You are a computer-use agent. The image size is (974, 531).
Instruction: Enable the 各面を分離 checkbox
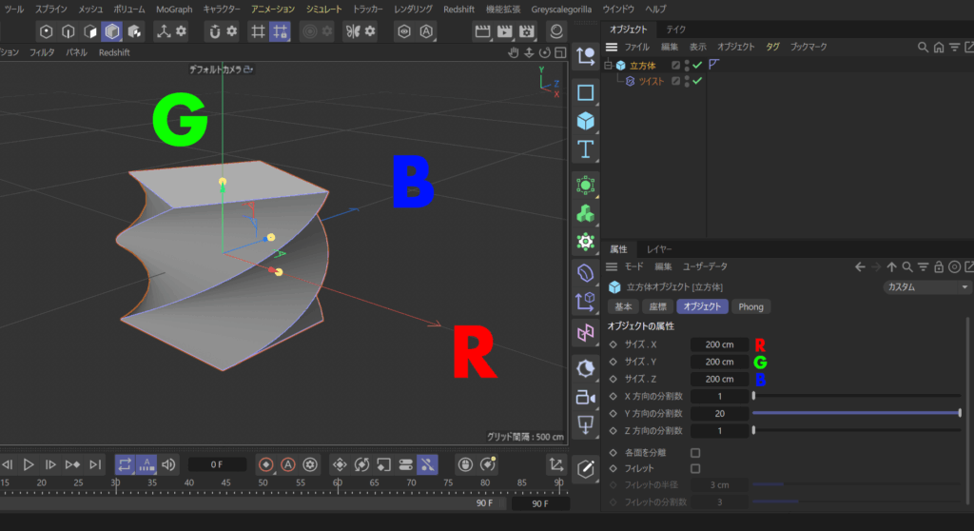click(x=695, y=453)
